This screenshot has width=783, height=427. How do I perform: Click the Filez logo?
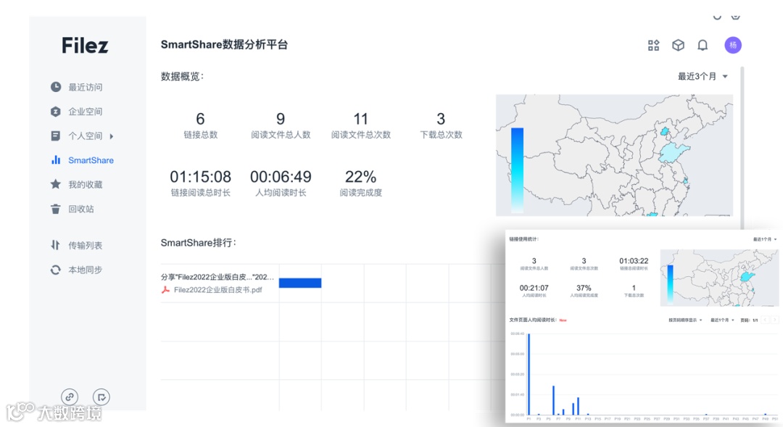pyautogui.click(x=85, y=46)
